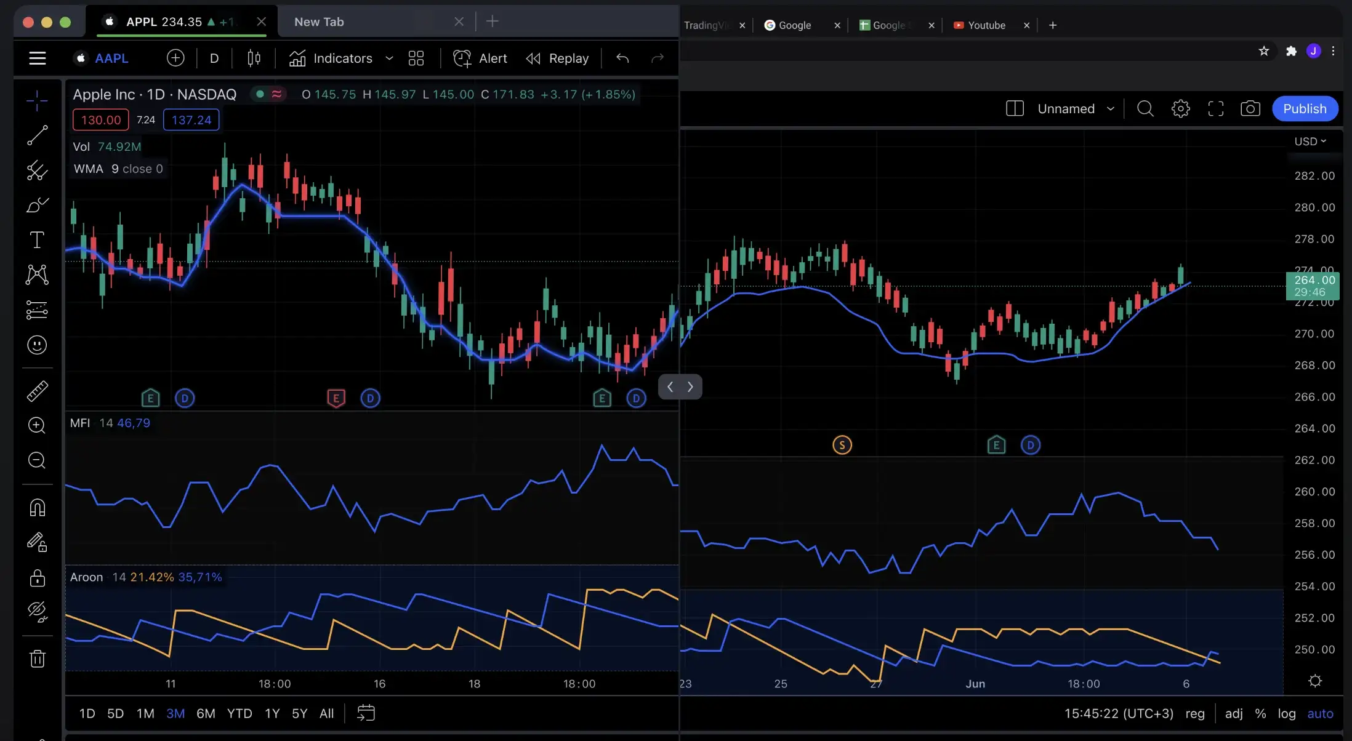The width and height of the screenshot is (1352, 741).
Task: Toggle stay in drawing mode
Action: pos(37,542)
